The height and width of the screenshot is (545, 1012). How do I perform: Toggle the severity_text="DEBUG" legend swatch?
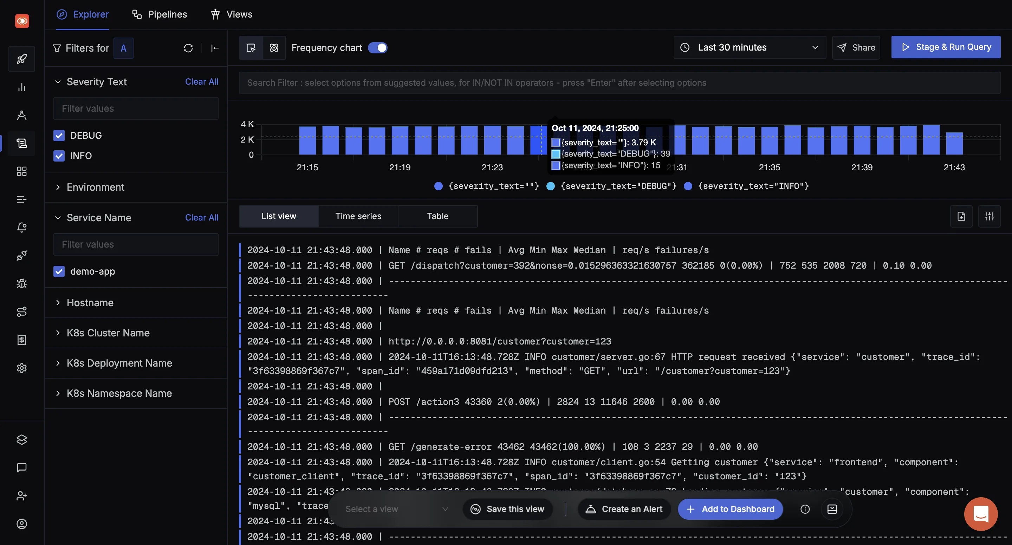[551, 186]
